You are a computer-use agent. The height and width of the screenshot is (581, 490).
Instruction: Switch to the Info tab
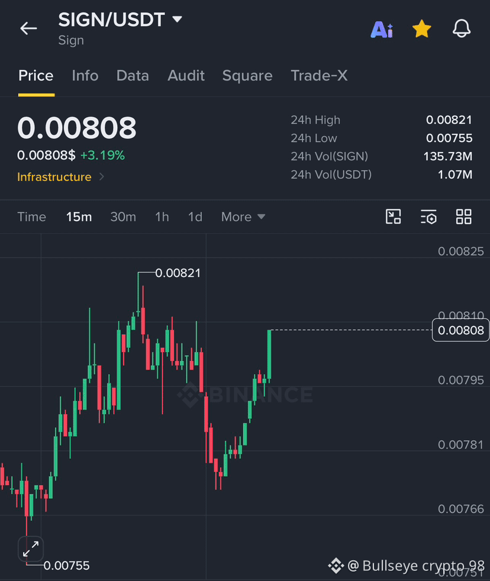pos(85,76)
